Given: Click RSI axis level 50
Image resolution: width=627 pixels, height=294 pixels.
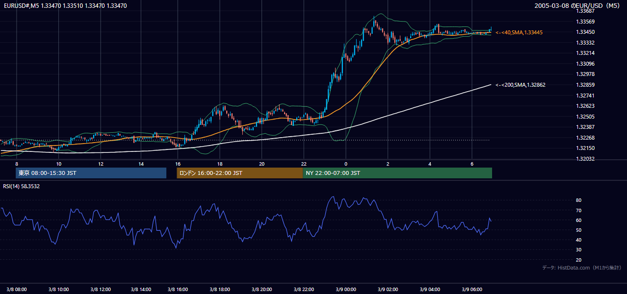Looking at the screenshot, I should (x=578, y=230).
